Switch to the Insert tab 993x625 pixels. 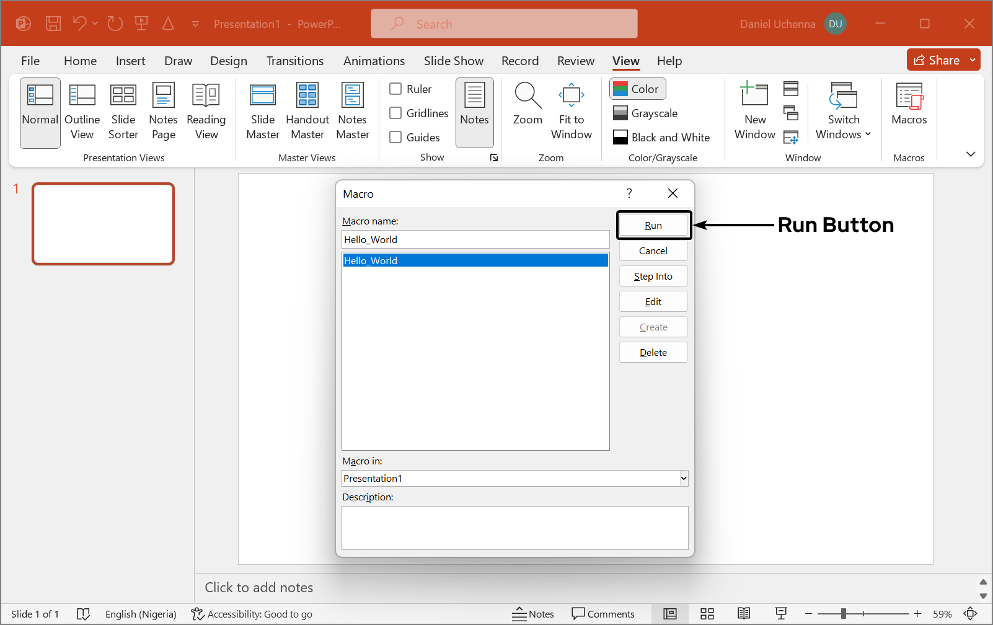[x=130, y=61]
